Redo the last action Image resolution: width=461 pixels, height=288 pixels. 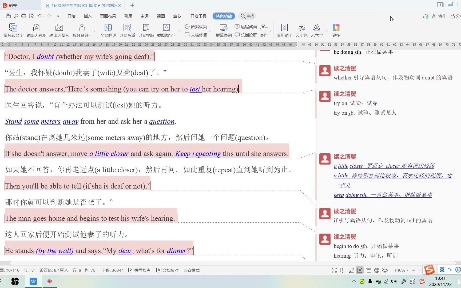(49, 16)
